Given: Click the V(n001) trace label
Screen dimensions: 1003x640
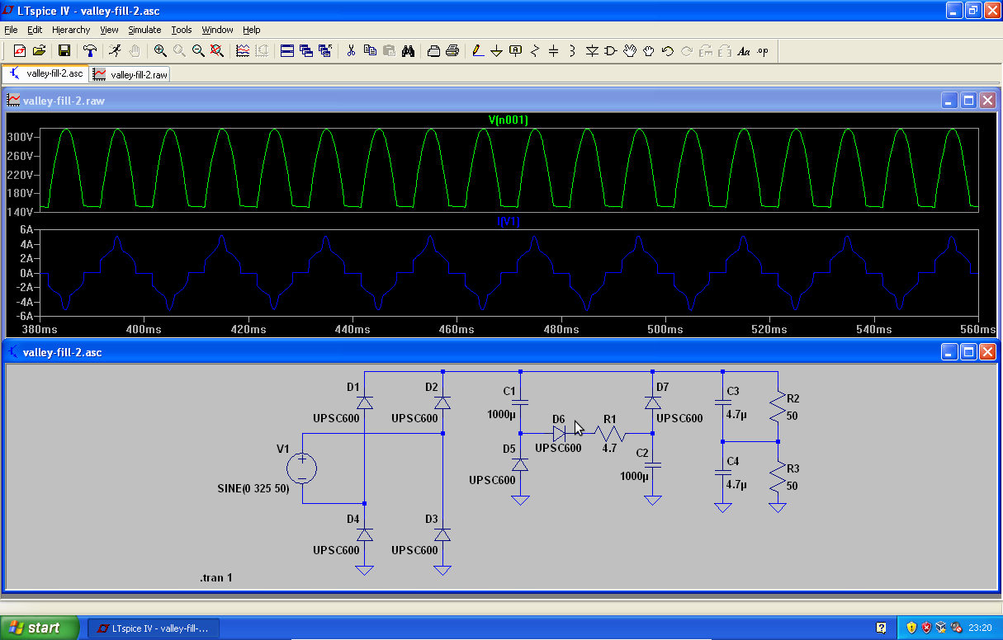Looking at the screenshot, I should pyautogui.click(x=508, y=120).
